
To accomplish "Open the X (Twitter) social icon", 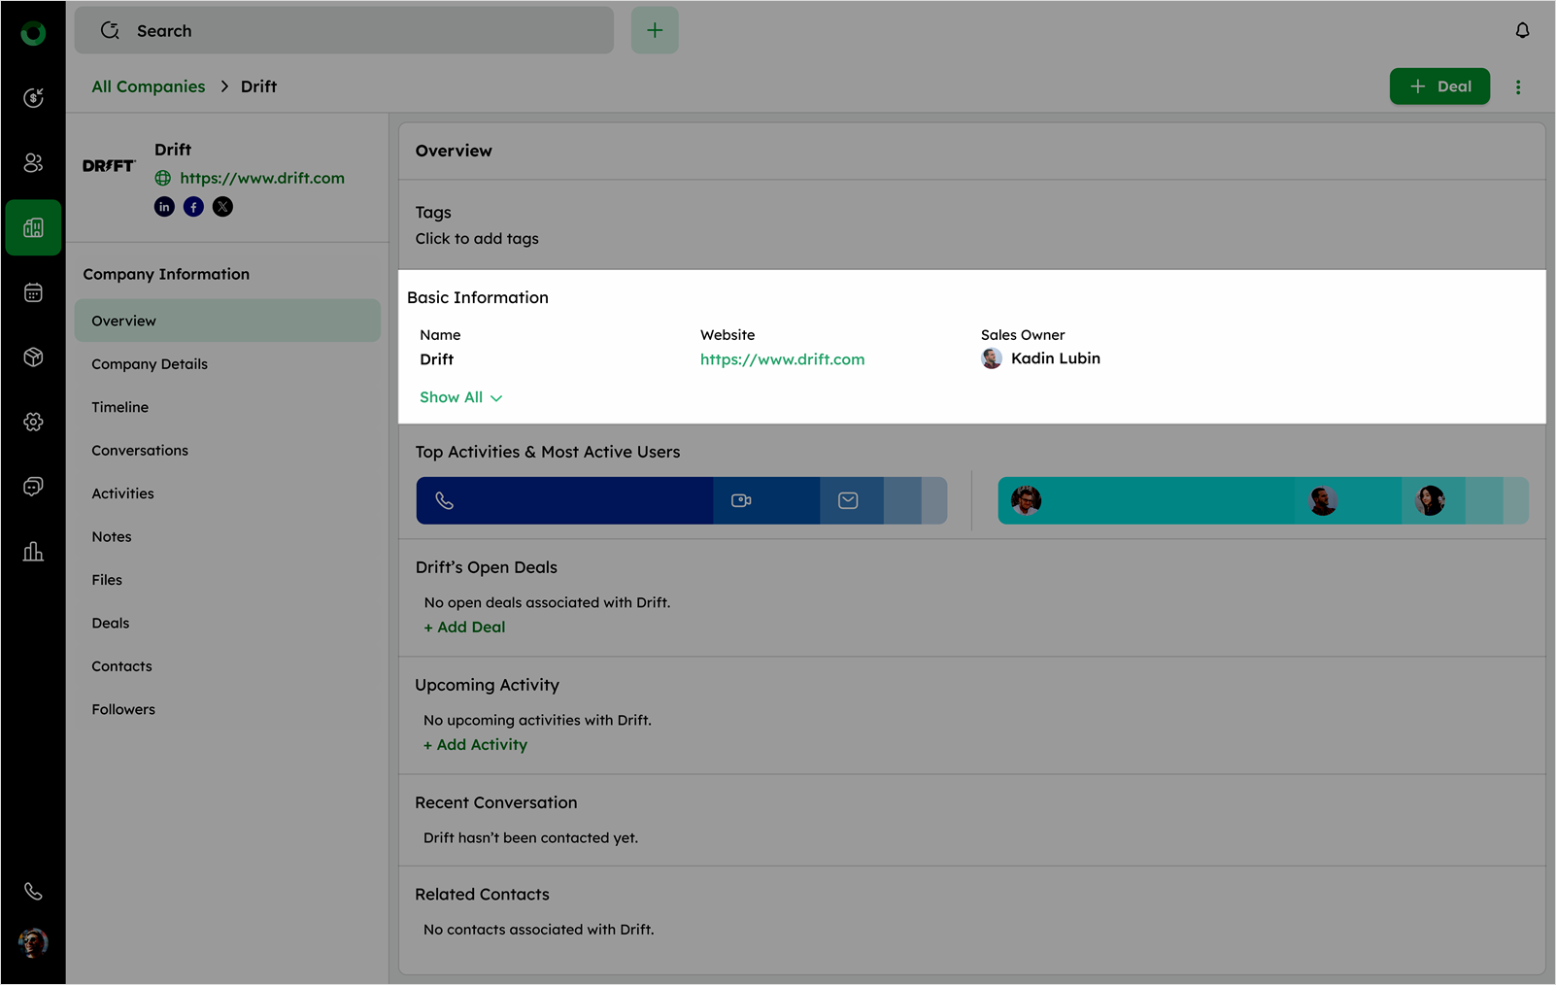I will (x=222, y=207).
